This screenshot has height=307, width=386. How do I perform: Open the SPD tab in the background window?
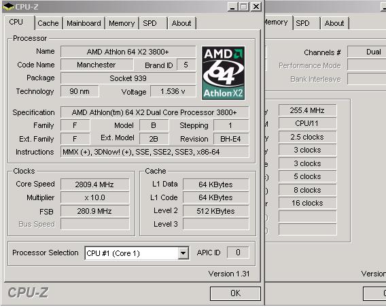[x=306, y=23]
